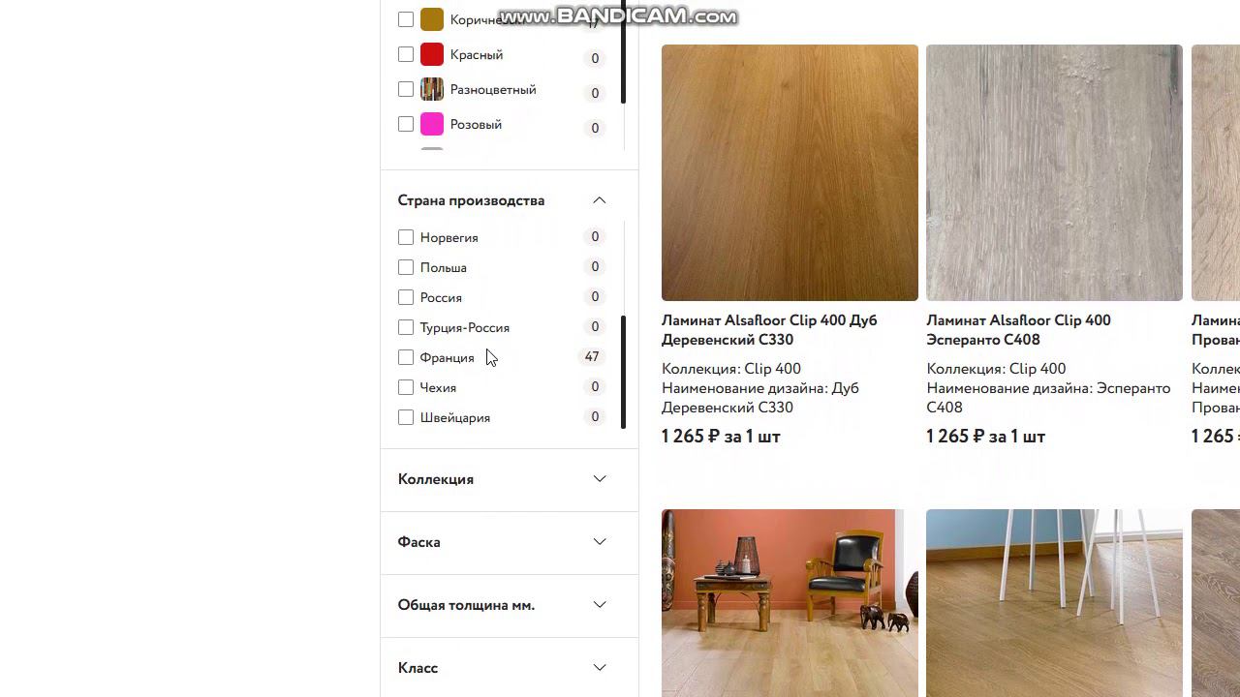Tick the Швейцария checkbox

(406, 417)
